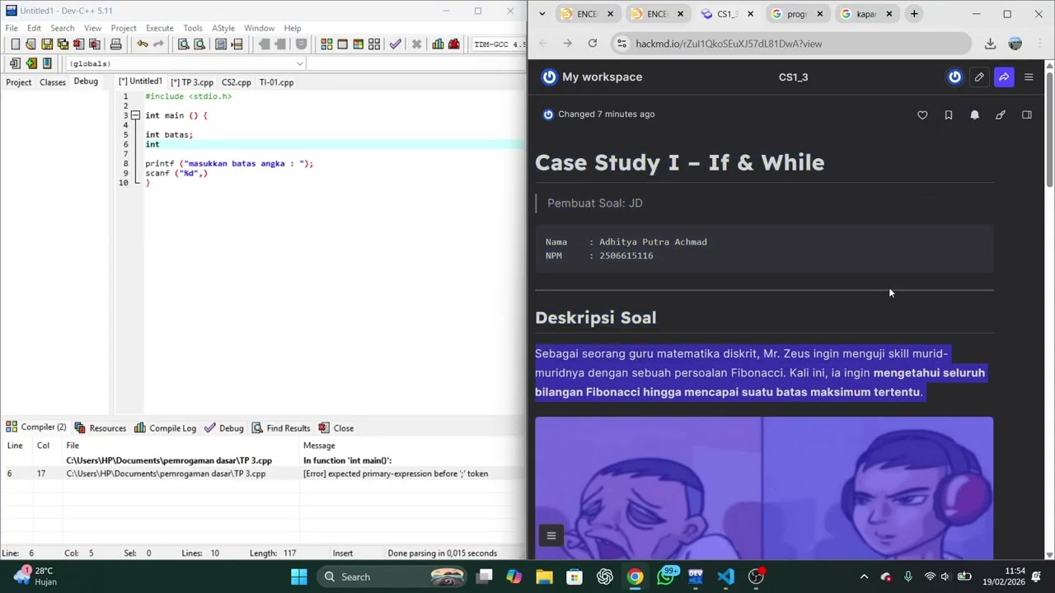This screenshot has width=1055, height=593.
Task: Click the Compile toolbar icon
Action: [327, 44]
